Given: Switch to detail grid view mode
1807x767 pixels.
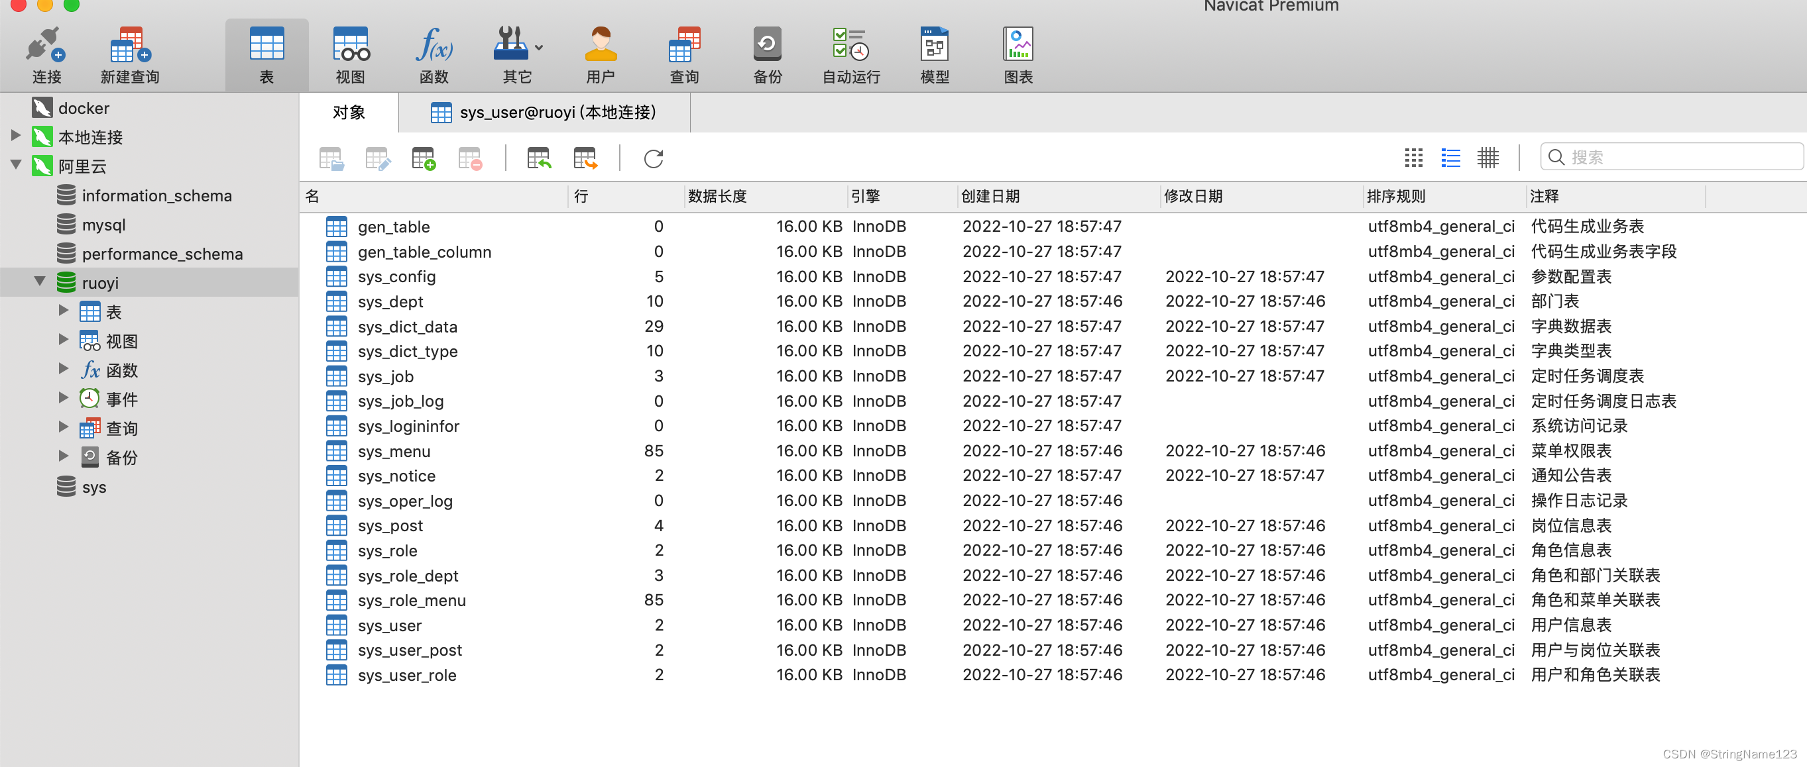Looking at the screenshot, I should click(1487, 158).
